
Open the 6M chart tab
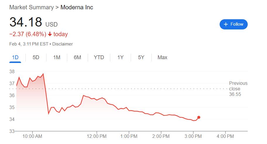pos(77,57)
